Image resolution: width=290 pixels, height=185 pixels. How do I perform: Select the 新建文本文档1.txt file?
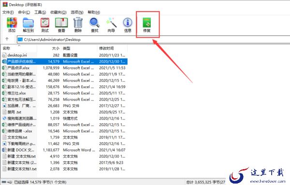click(x=64, y=169)
